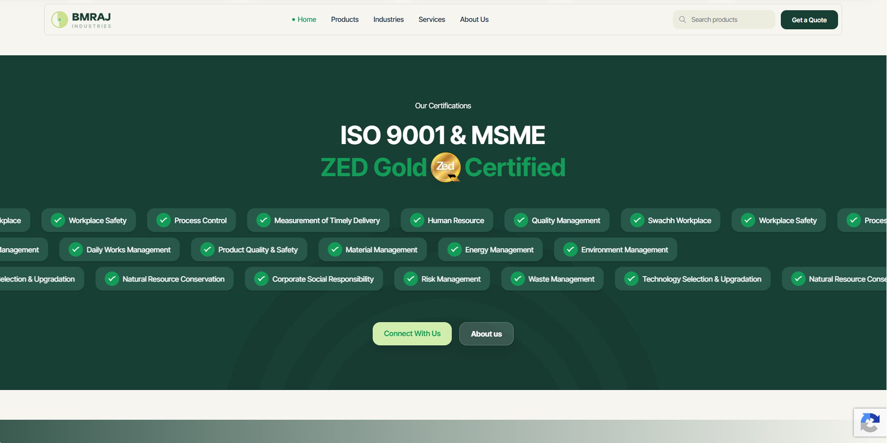Click the search magnifier icon
This screenshot has height=443, width=887.
(x=682, y=20)
